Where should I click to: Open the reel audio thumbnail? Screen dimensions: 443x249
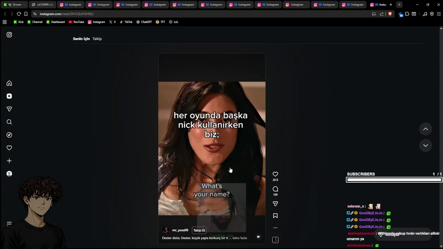click(x=275, y=240)
